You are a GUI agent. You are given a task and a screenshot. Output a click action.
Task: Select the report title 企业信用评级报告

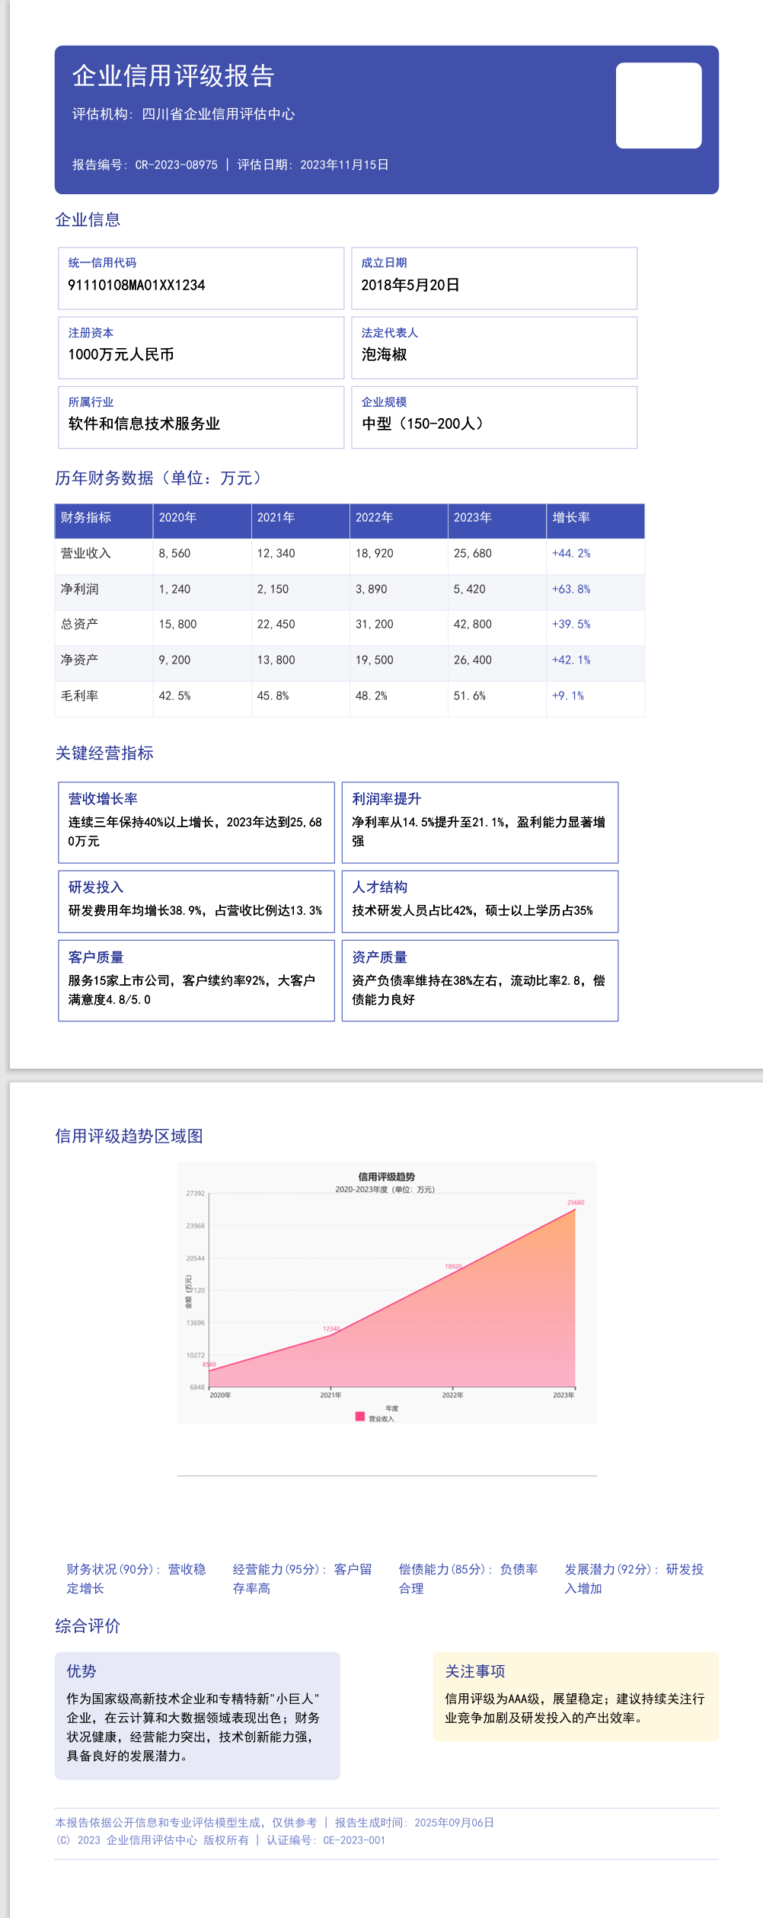point(173,75)
